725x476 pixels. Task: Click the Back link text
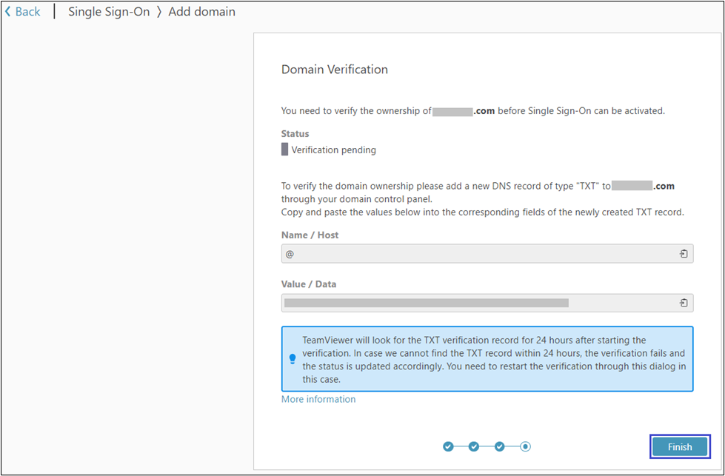pyautogui.click(x=28, y=12)
